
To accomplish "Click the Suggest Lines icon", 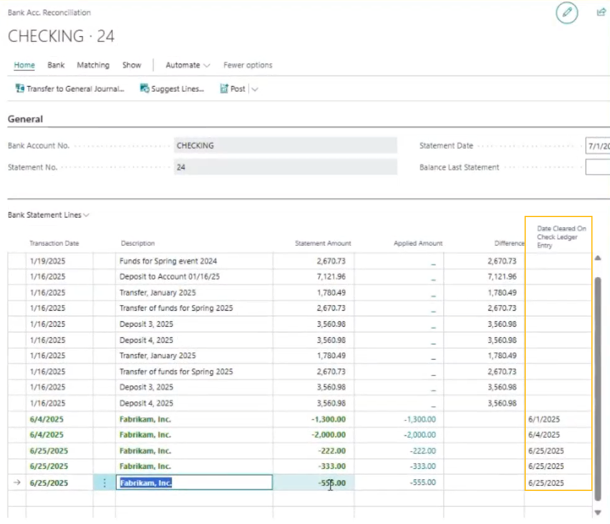I will click(x=145, y=88).
